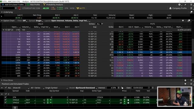194x109 pixels.
Task: Open the Single Symbol dropdown
Action: point(56,88)
